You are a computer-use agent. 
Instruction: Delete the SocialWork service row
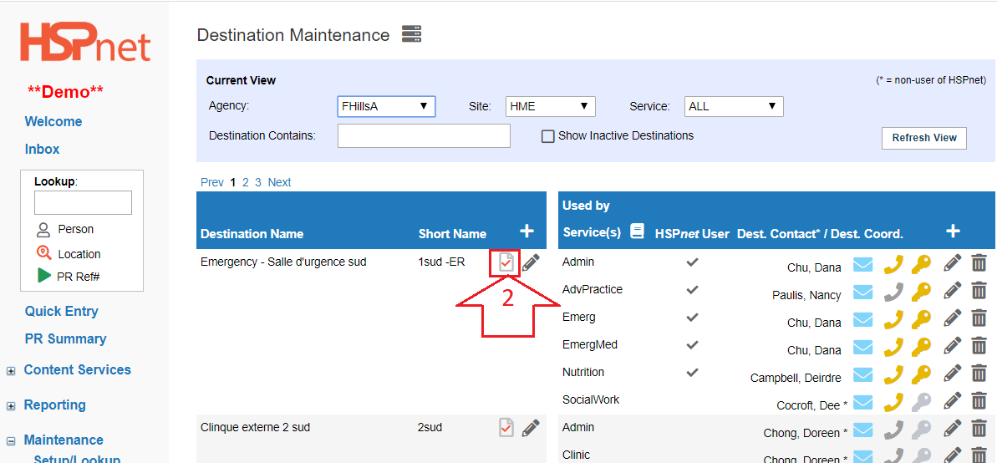point(979,402)
